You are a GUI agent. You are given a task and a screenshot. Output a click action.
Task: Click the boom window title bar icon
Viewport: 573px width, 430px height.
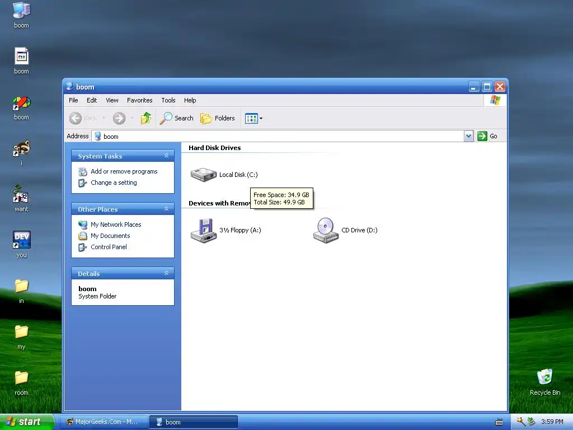tap(69, 87)
